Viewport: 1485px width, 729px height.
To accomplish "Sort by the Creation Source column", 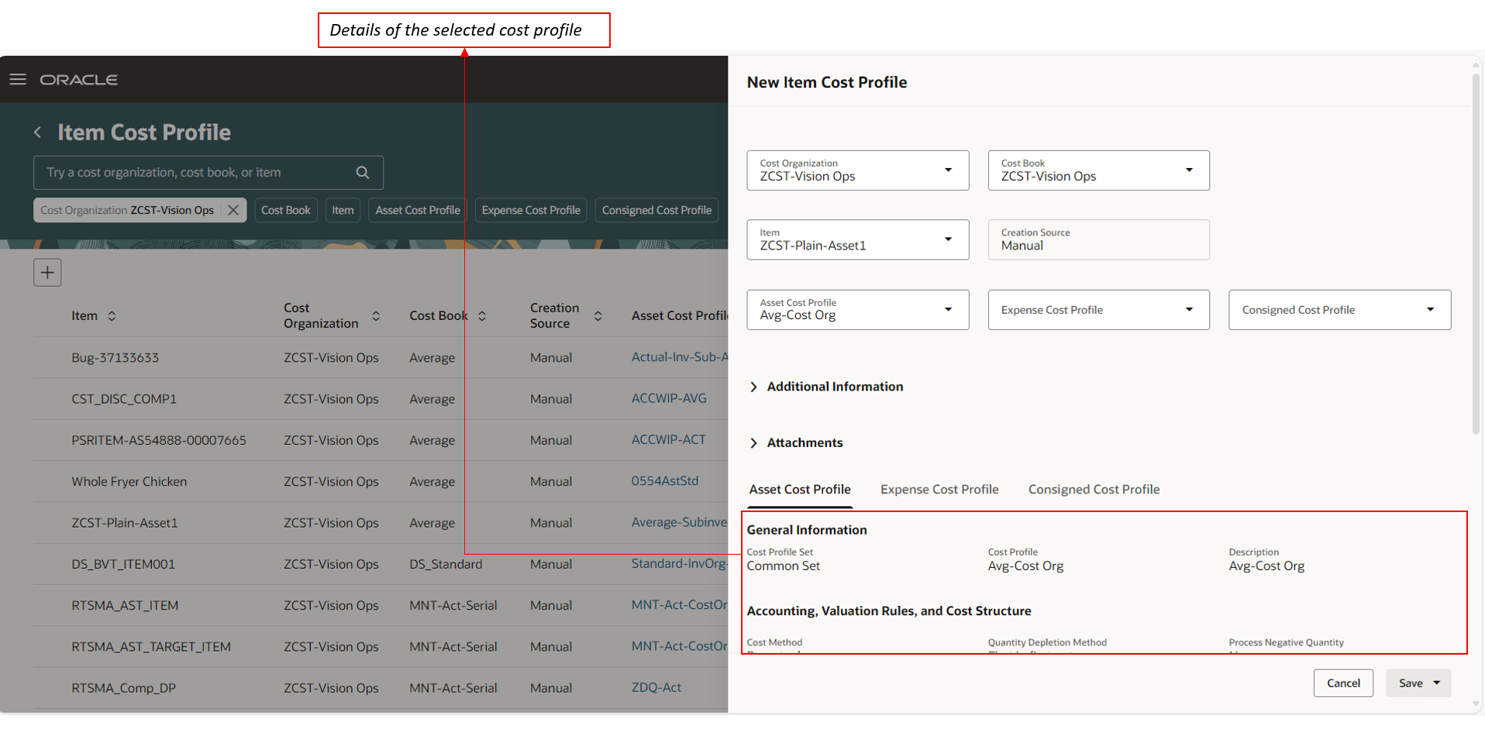I will coord(598,316).
